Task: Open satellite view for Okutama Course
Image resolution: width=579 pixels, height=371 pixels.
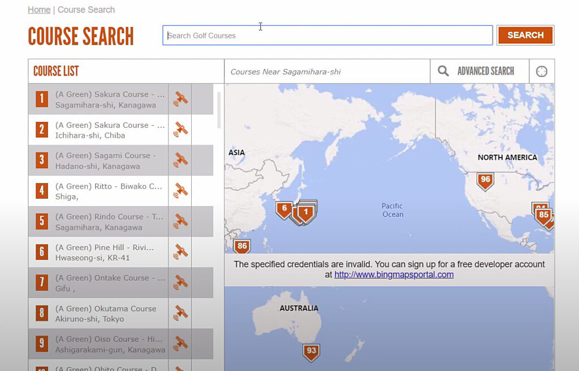Action: point(180,313)
